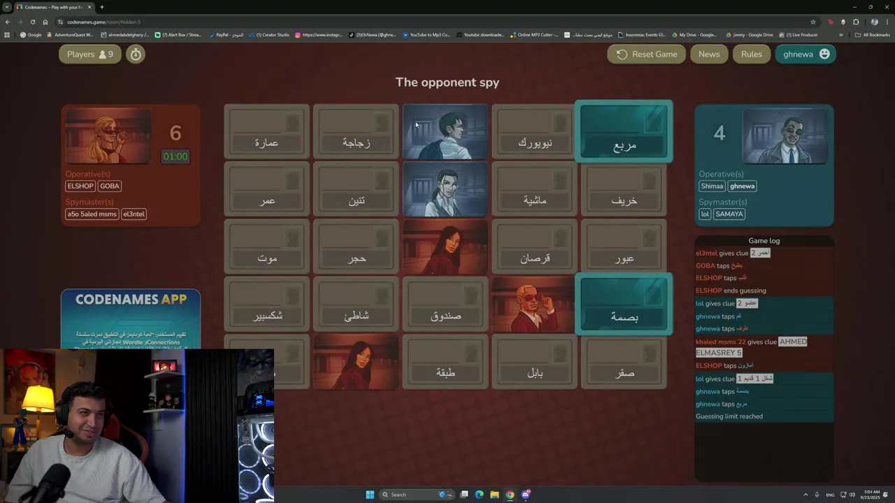The width and height of the screenshot is (895, 503).
Task: Open the Windows Start menu
Action: (x=370, y=495)
